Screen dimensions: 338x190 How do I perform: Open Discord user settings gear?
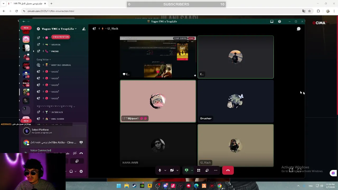coord(81,172)
